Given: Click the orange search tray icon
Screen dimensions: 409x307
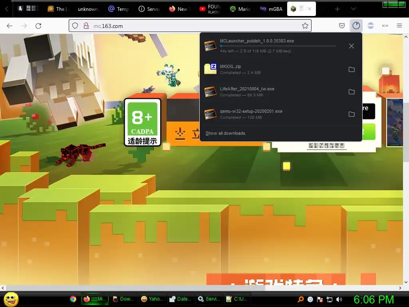Looking at the screenshot, I should (x=301, y=299).
